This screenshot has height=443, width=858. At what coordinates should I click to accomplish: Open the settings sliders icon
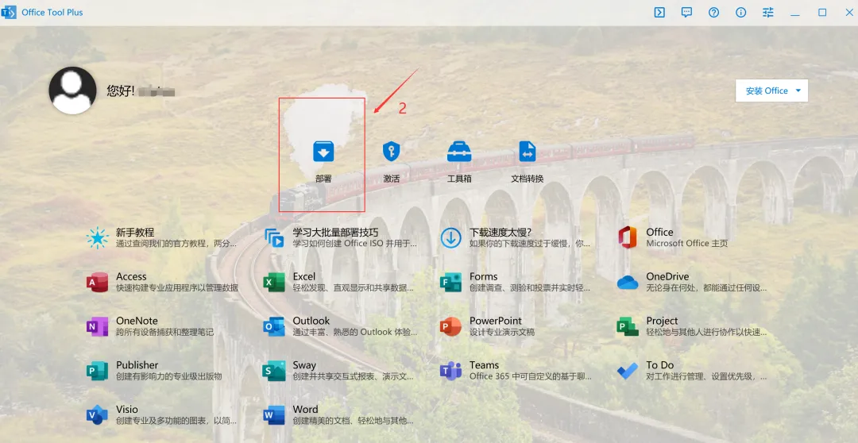pos(768,12)
